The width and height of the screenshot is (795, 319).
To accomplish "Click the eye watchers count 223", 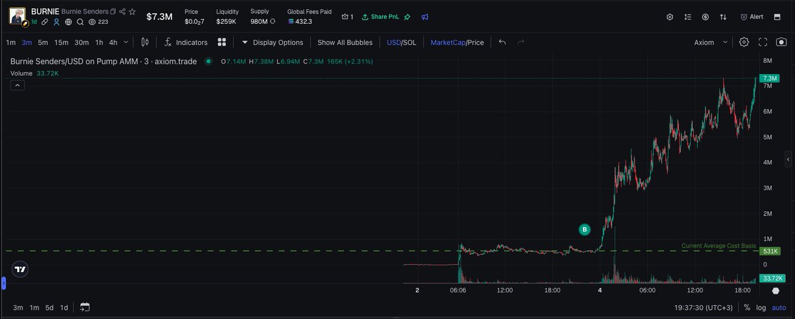I will click(x=98, y=22).
